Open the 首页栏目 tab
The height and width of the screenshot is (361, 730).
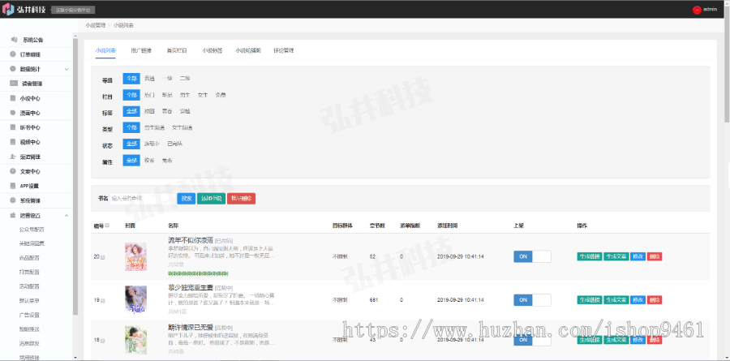click(177, 50)
